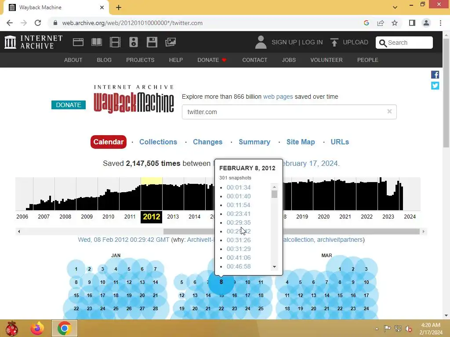Image resolution: width=450 pixels, height=337 pixels.
Task: Open Chrome side panel
Action: tap(412, 23)
